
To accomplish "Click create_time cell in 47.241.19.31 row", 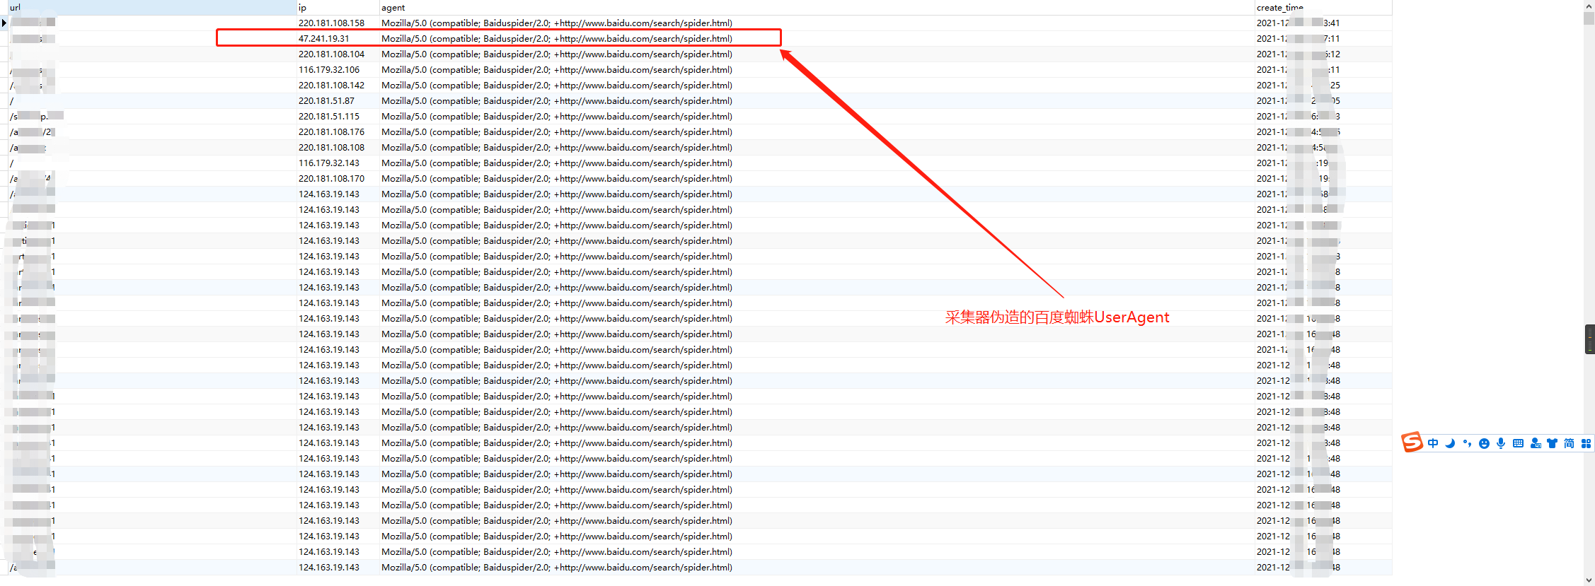I will [x=1323, y=38].
